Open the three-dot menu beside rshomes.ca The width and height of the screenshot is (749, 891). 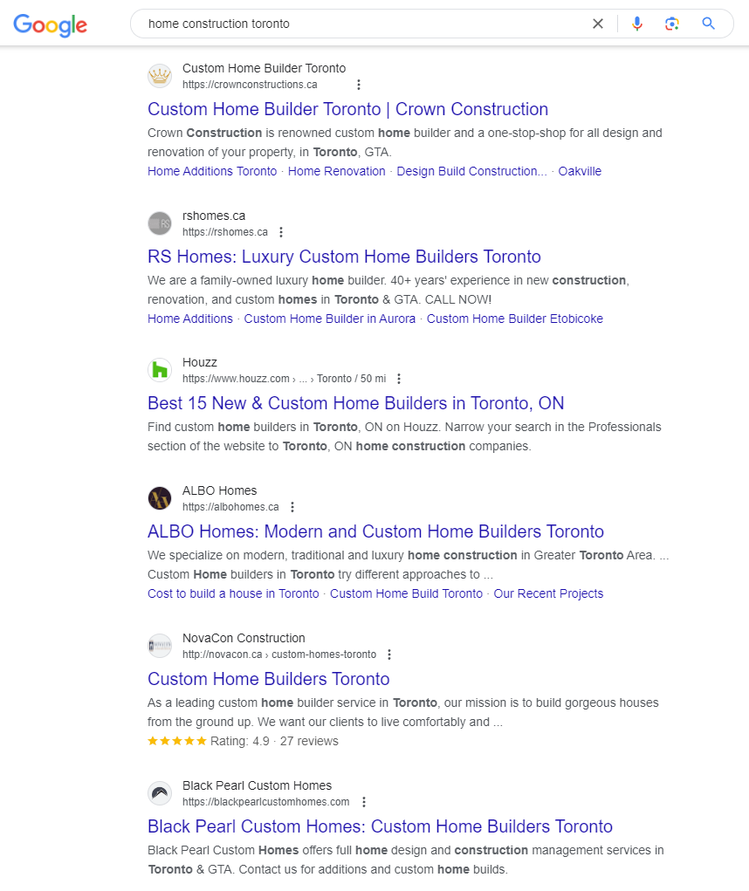pyautogui.click(x=280, y=231)
